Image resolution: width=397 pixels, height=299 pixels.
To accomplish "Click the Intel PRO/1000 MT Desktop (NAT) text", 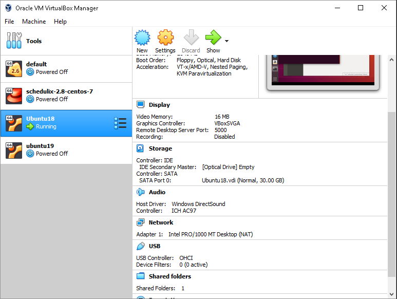I will pos(211,234).
